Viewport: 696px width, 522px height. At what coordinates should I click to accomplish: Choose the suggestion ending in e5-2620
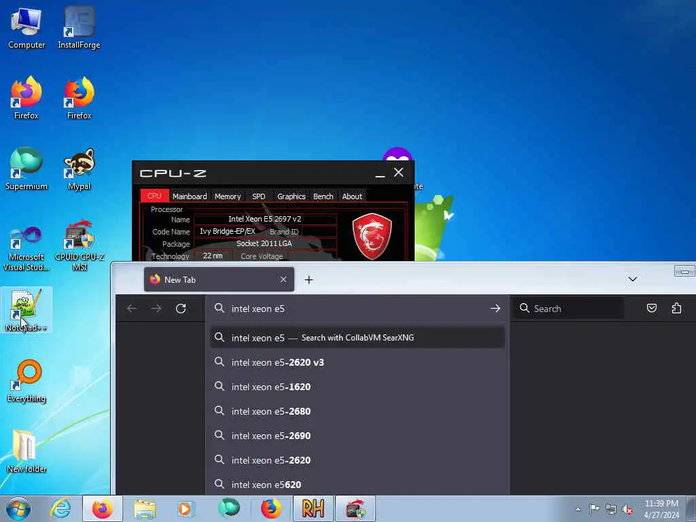(358, 460)
